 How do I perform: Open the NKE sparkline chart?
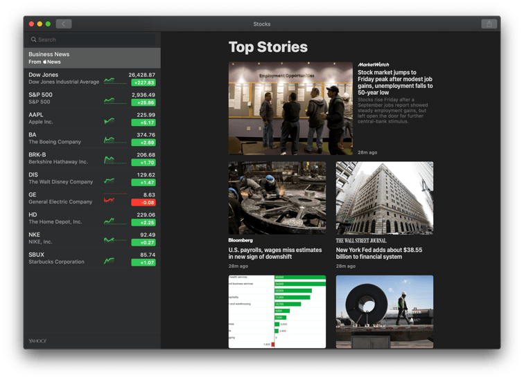(x=115, y=239)
